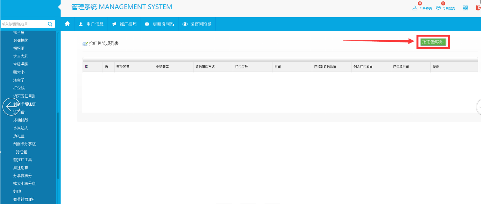Open the QR code icon in header
Viewport: 481px width, 204px height.
pyautogui.click(x=465, y=8)
